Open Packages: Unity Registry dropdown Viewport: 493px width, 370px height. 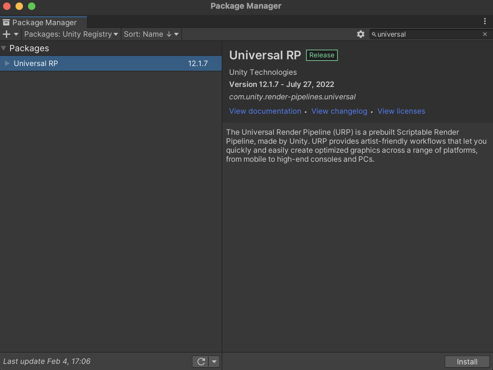click(x=71, y=34)
